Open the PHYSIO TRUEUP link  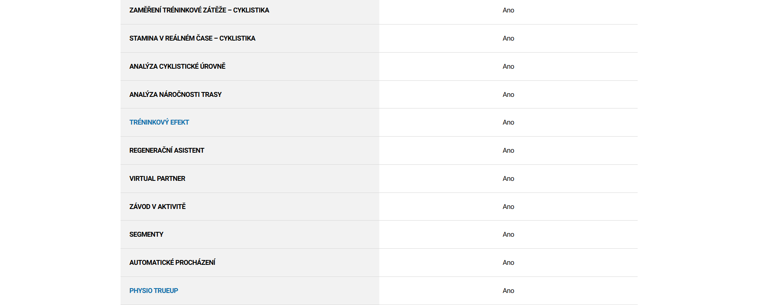[153, 291]
